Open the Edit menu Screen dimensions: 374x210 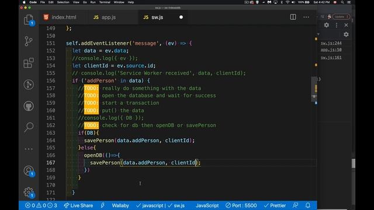click(51, 2)
